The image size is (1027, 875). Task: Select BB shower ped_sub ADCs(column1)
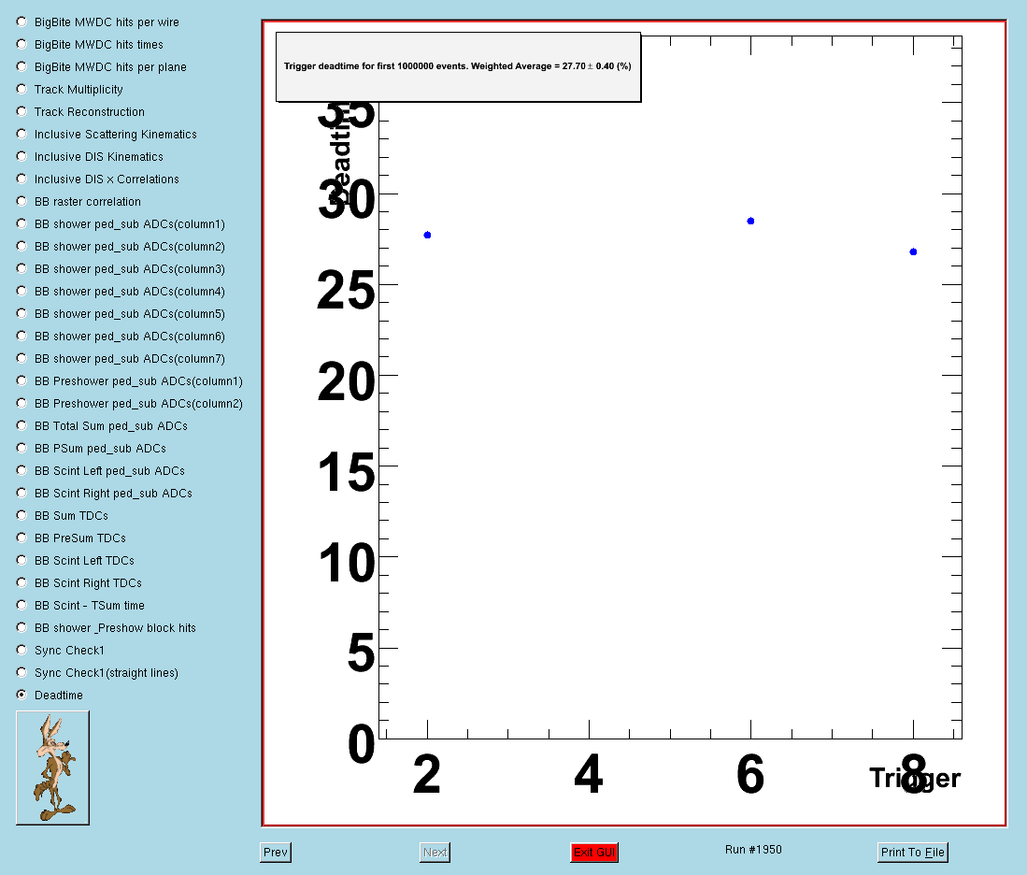click(21, 223)
